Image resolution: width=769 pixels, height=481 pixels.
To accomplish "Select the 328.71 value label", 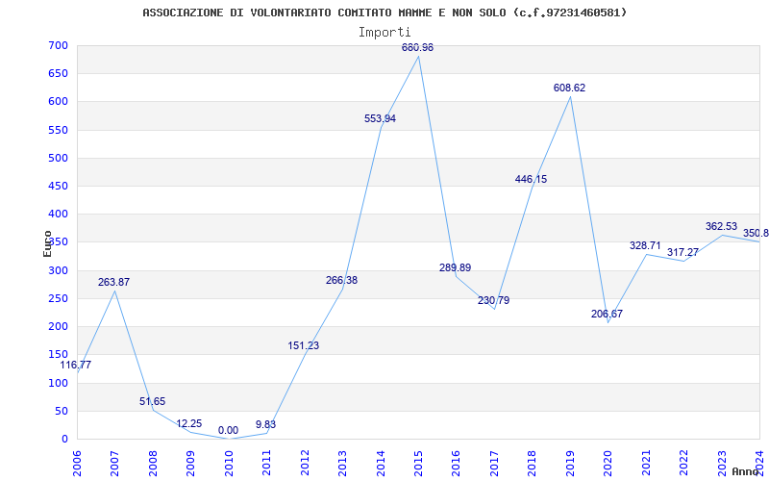I will pos(645,245).
